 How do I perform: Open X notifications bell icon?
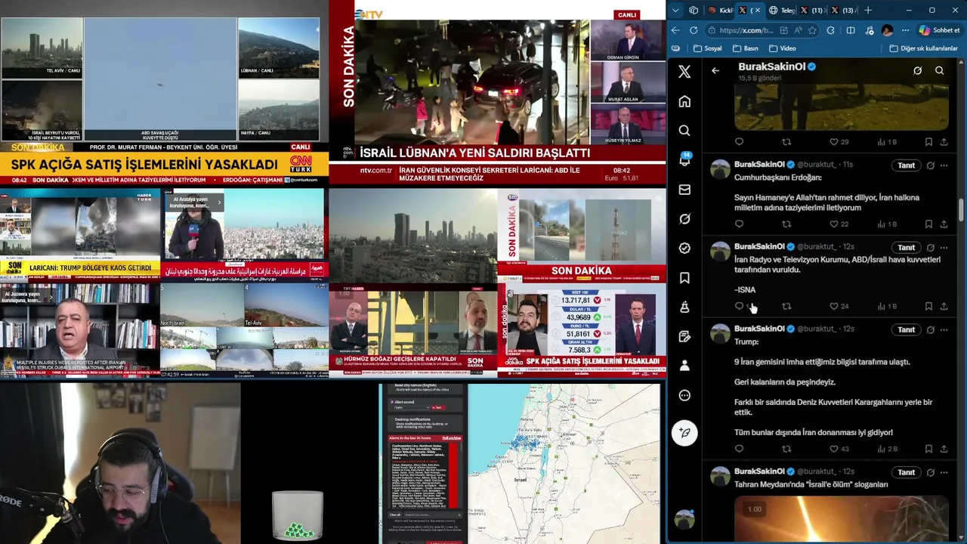point(684,160)
